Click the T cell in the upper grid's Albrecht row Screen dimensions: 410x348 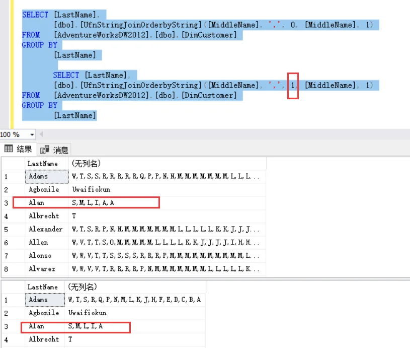[x=167, y=216]
